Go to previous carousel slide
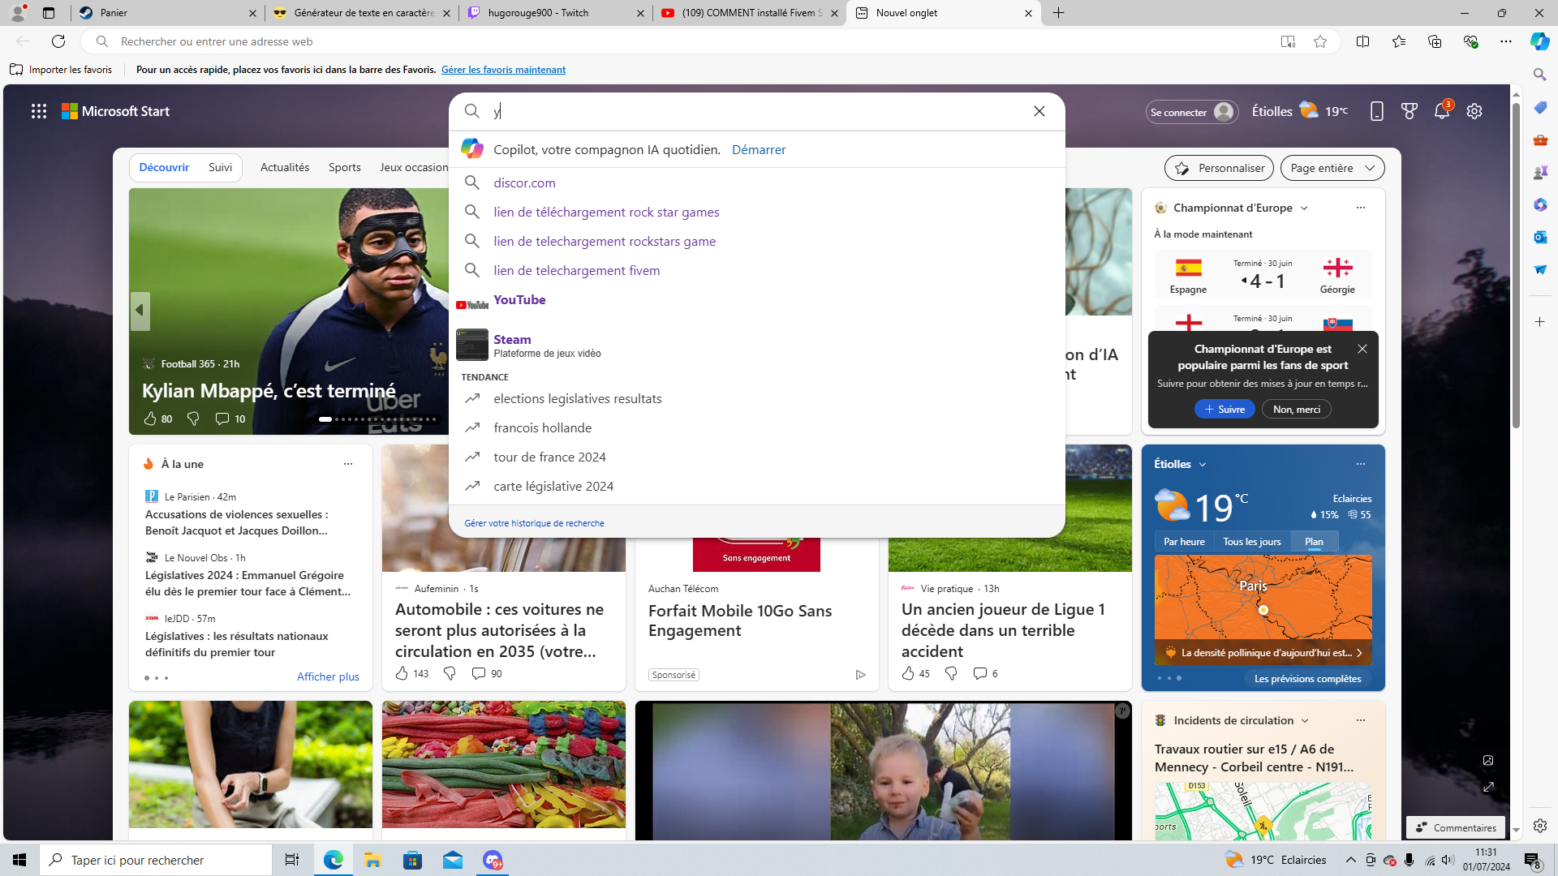This screenshot has width=1558, height=876. click(x=140, y=311)
